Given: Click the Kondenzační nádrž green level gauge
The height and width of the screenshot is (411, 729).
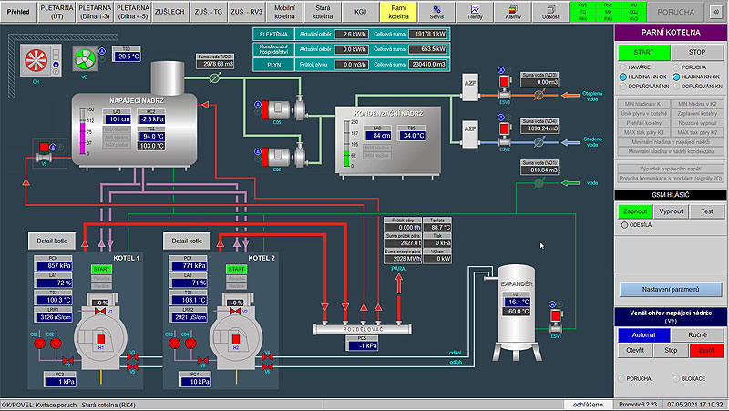Looking at the screenshot, I should [x=346, y=144].
